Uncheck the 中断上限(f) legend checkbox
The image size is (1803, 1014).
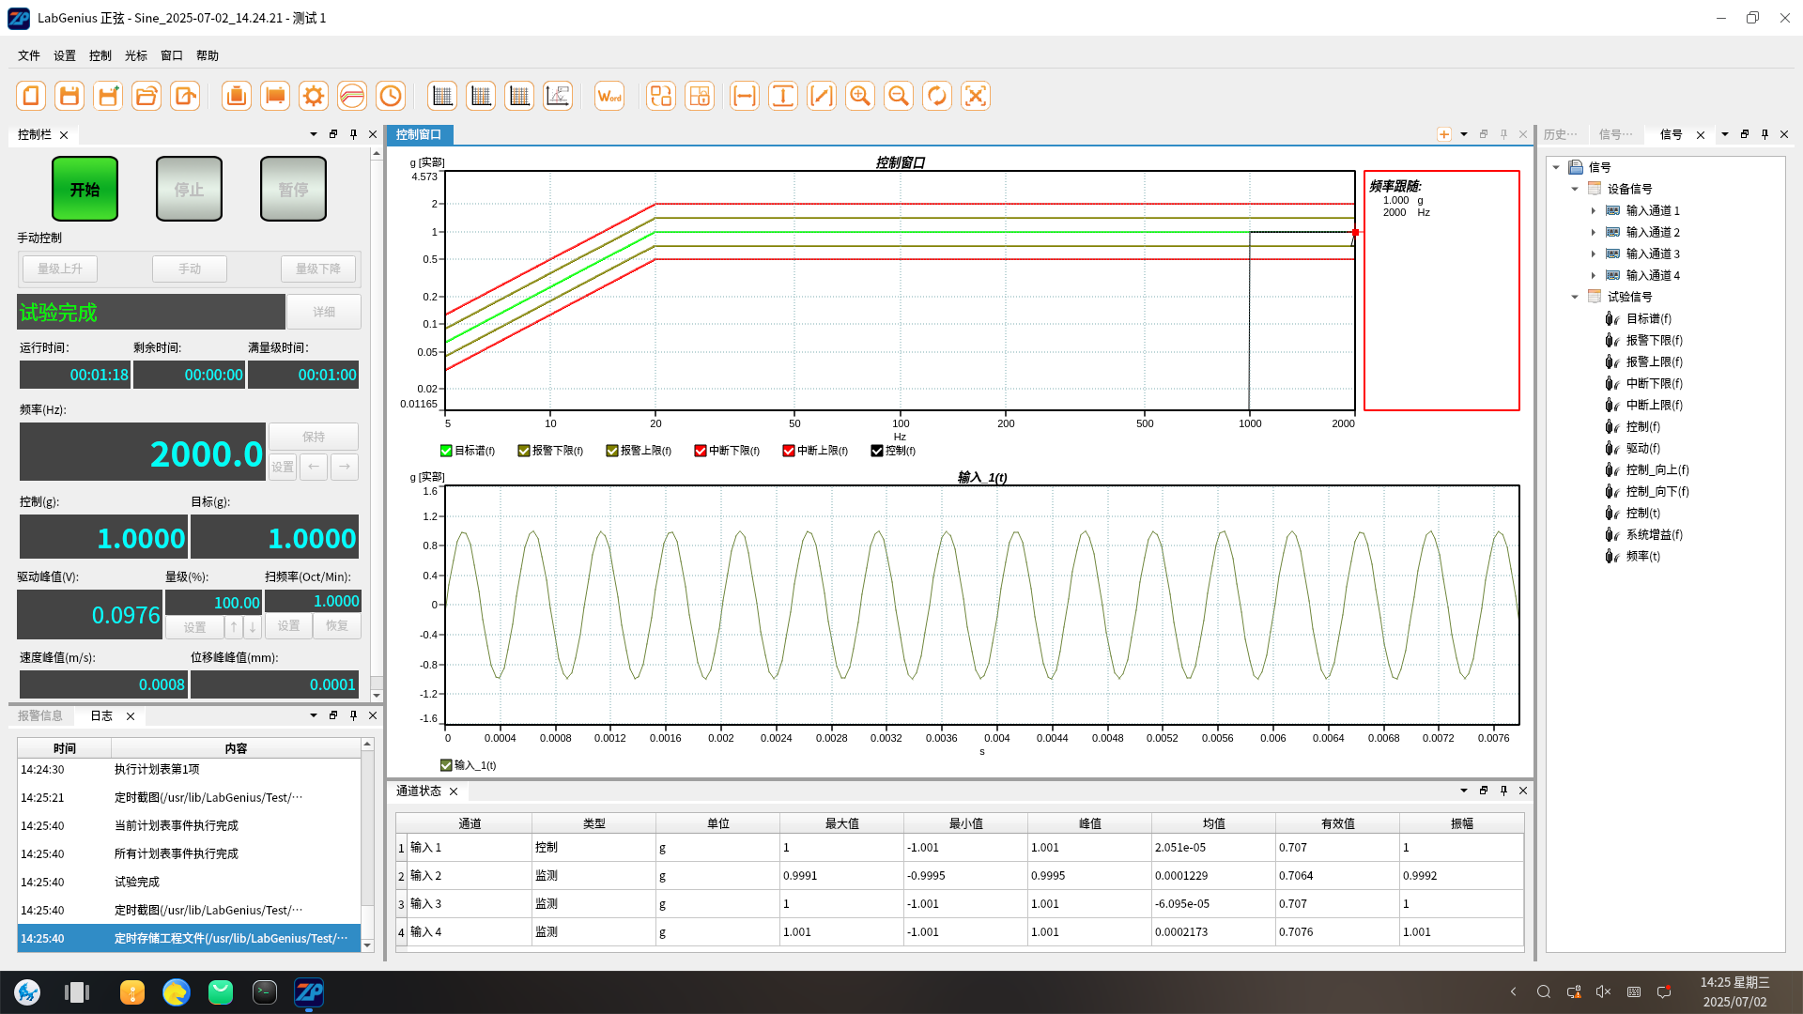click(x=789, y=451)
